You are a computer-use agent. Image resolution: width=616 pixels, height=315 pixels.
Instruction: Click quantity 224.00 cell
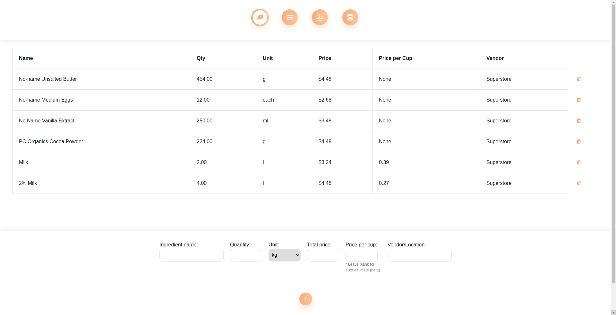coord(223,142)
